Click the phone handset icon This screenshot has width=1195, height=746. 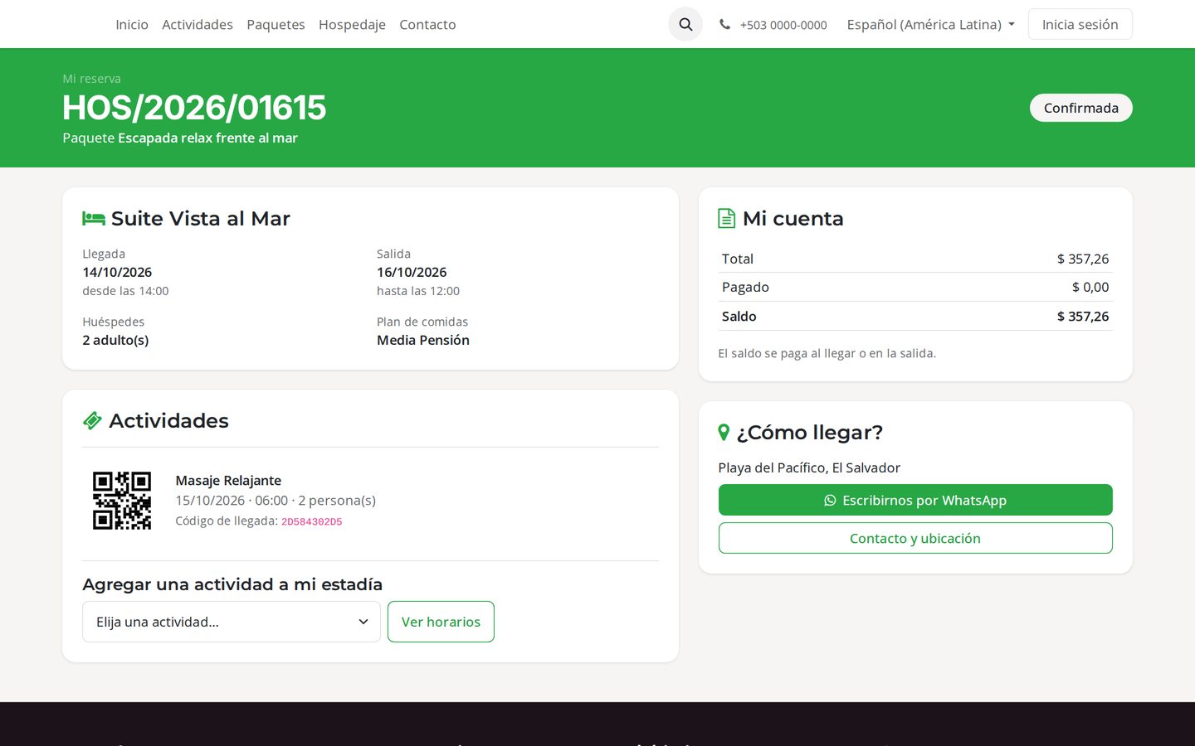[x=724, y=25]
